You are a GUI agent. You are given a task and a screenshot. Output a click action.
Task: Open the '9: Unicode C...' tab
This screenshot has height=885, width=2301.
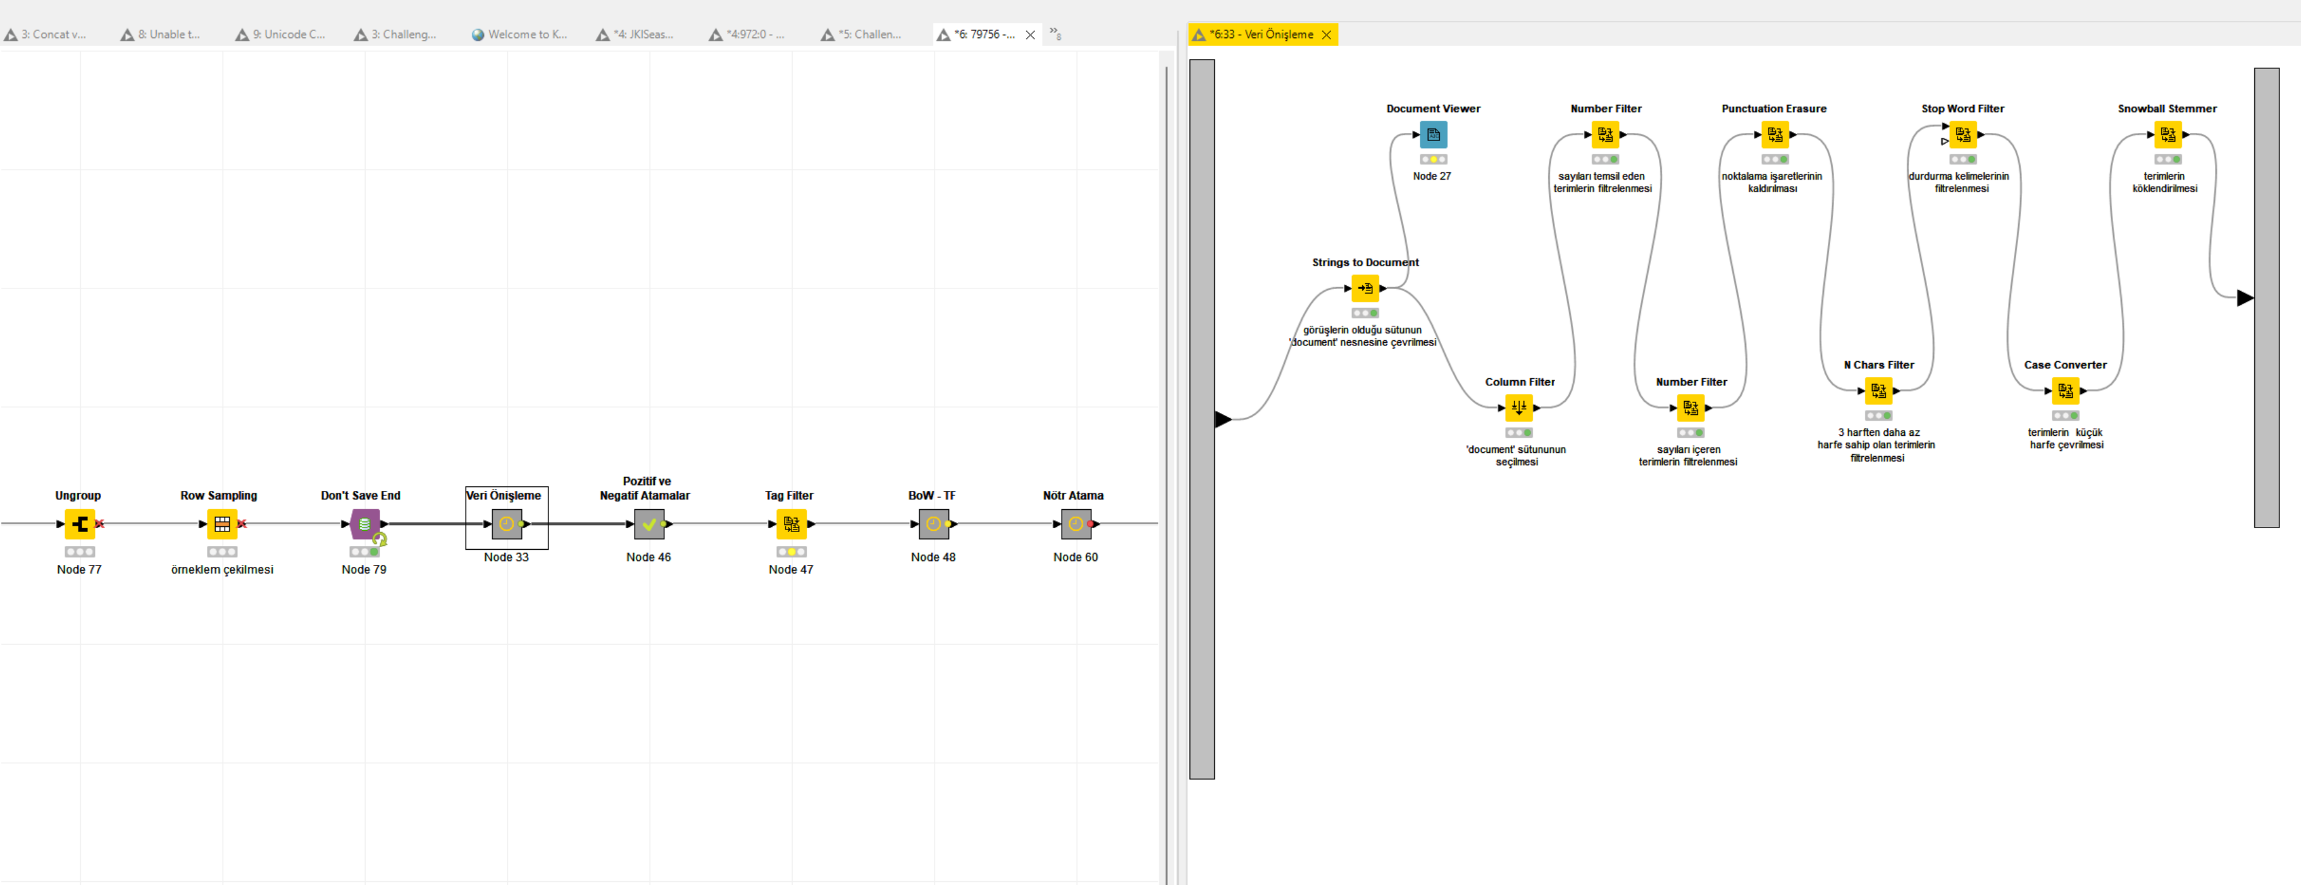(280, 35)
